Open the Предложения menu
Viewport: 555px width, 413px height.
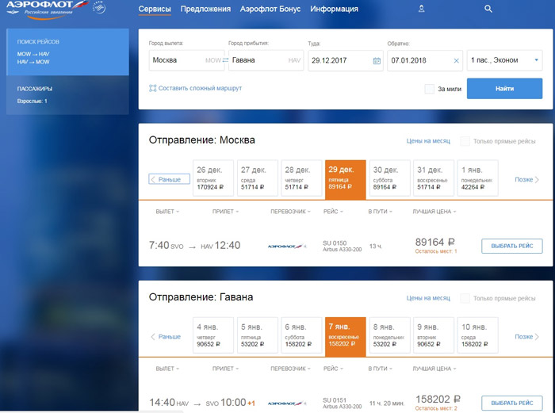(x=205, y=9)
